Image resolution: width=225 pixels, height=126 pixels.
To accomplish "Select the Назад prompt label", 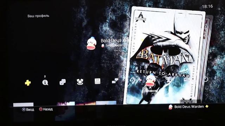I will (x=48, y=109).
